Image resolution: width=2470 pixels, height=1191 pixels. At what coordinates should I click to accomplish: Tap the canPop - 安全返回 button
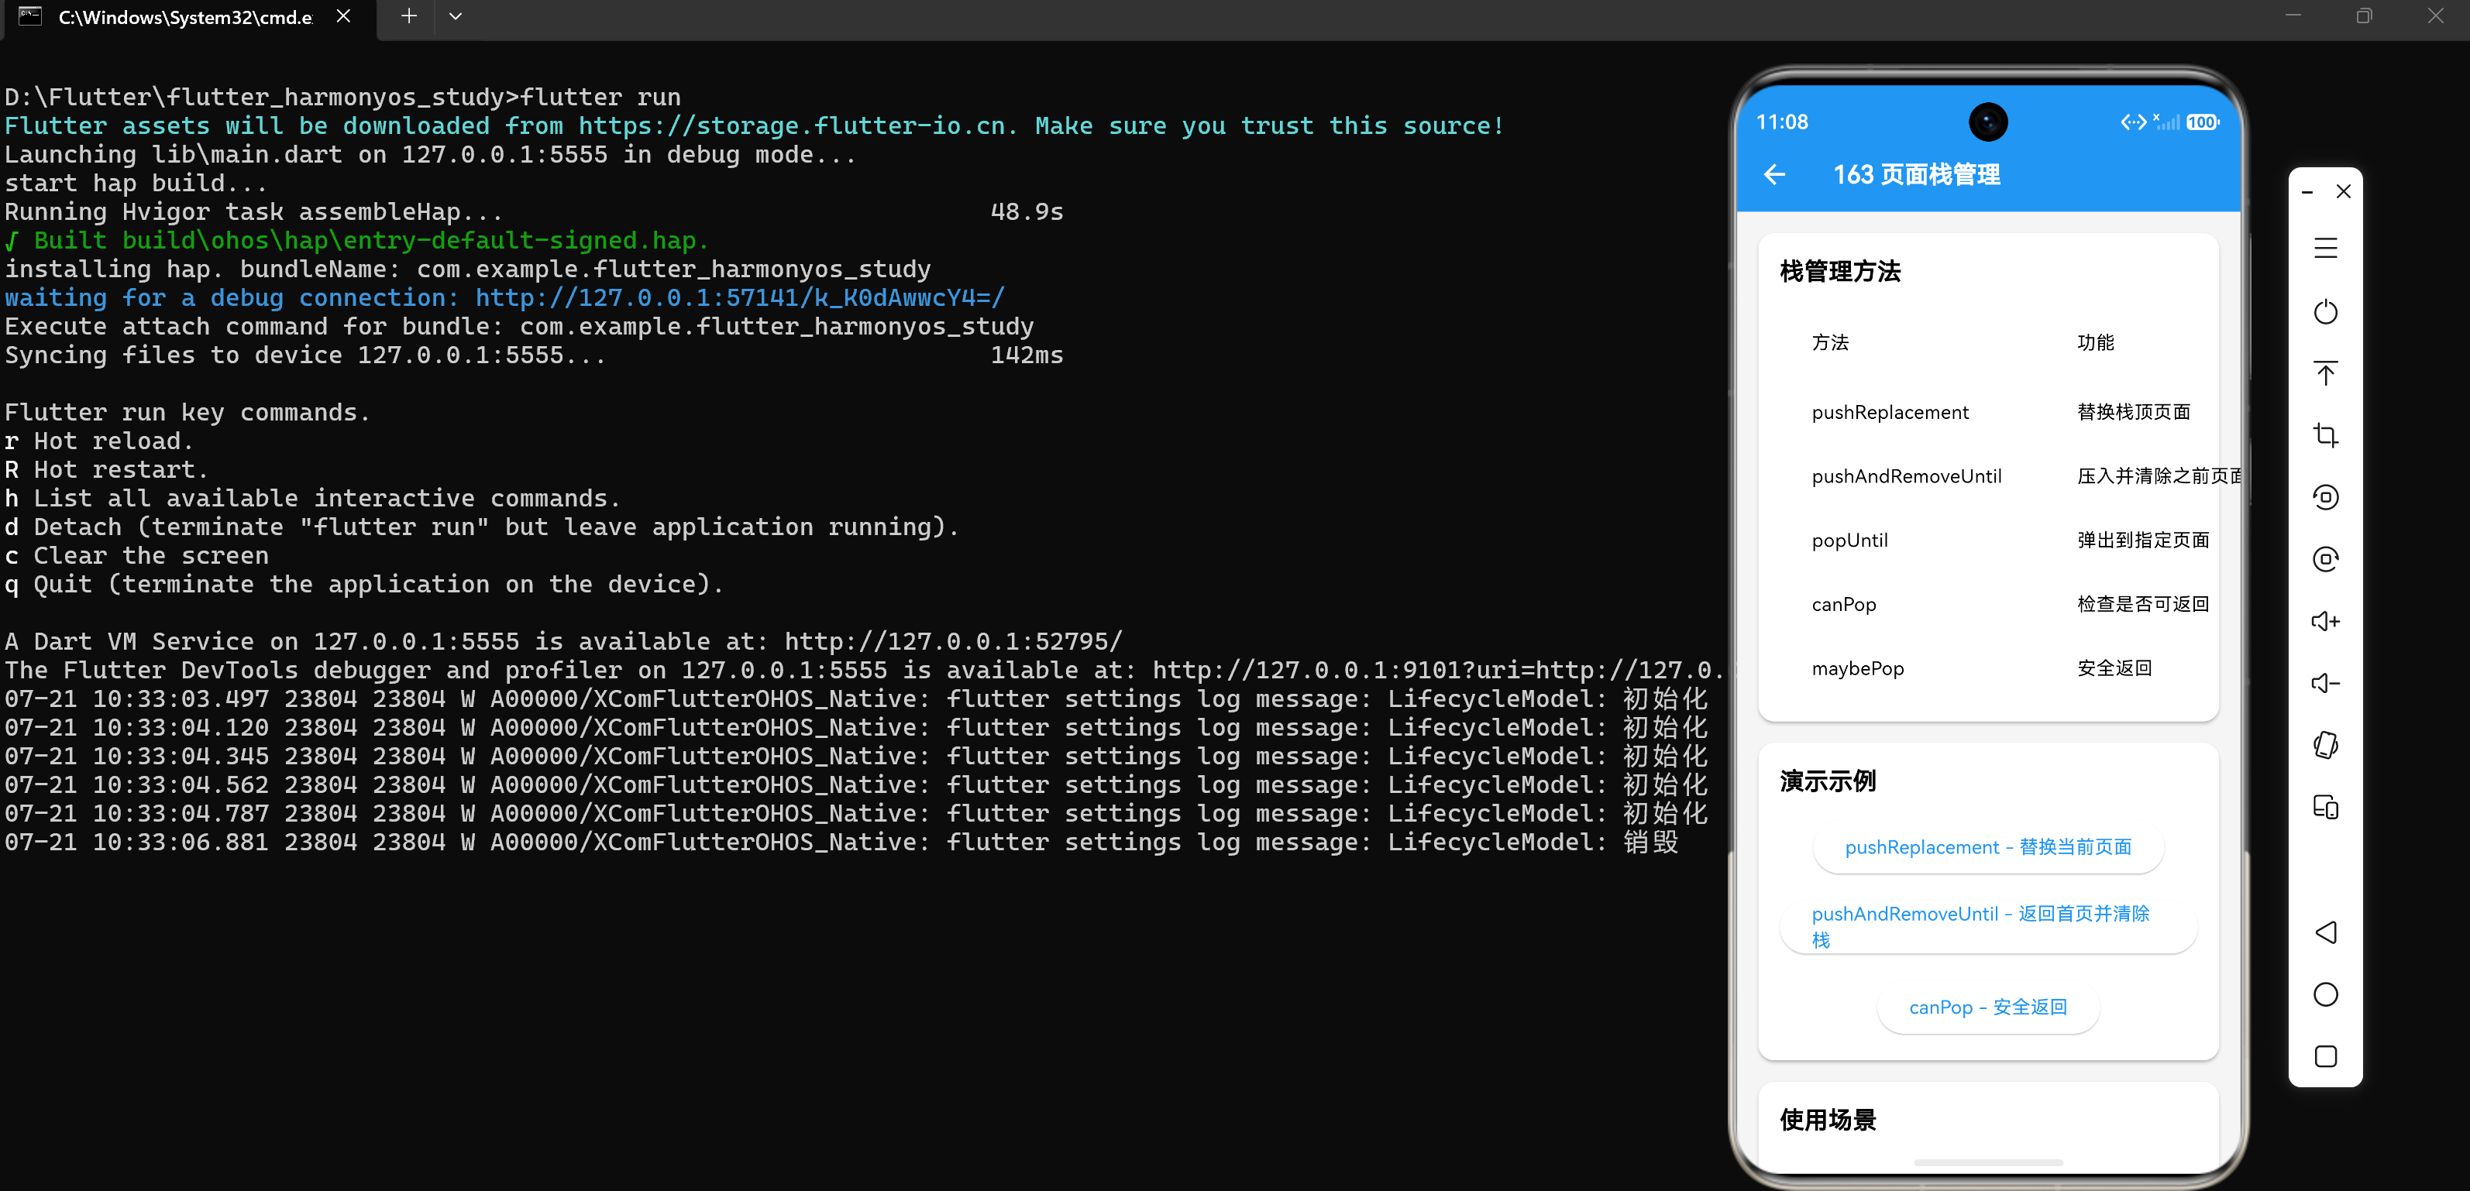[x=1987, y=1007]
